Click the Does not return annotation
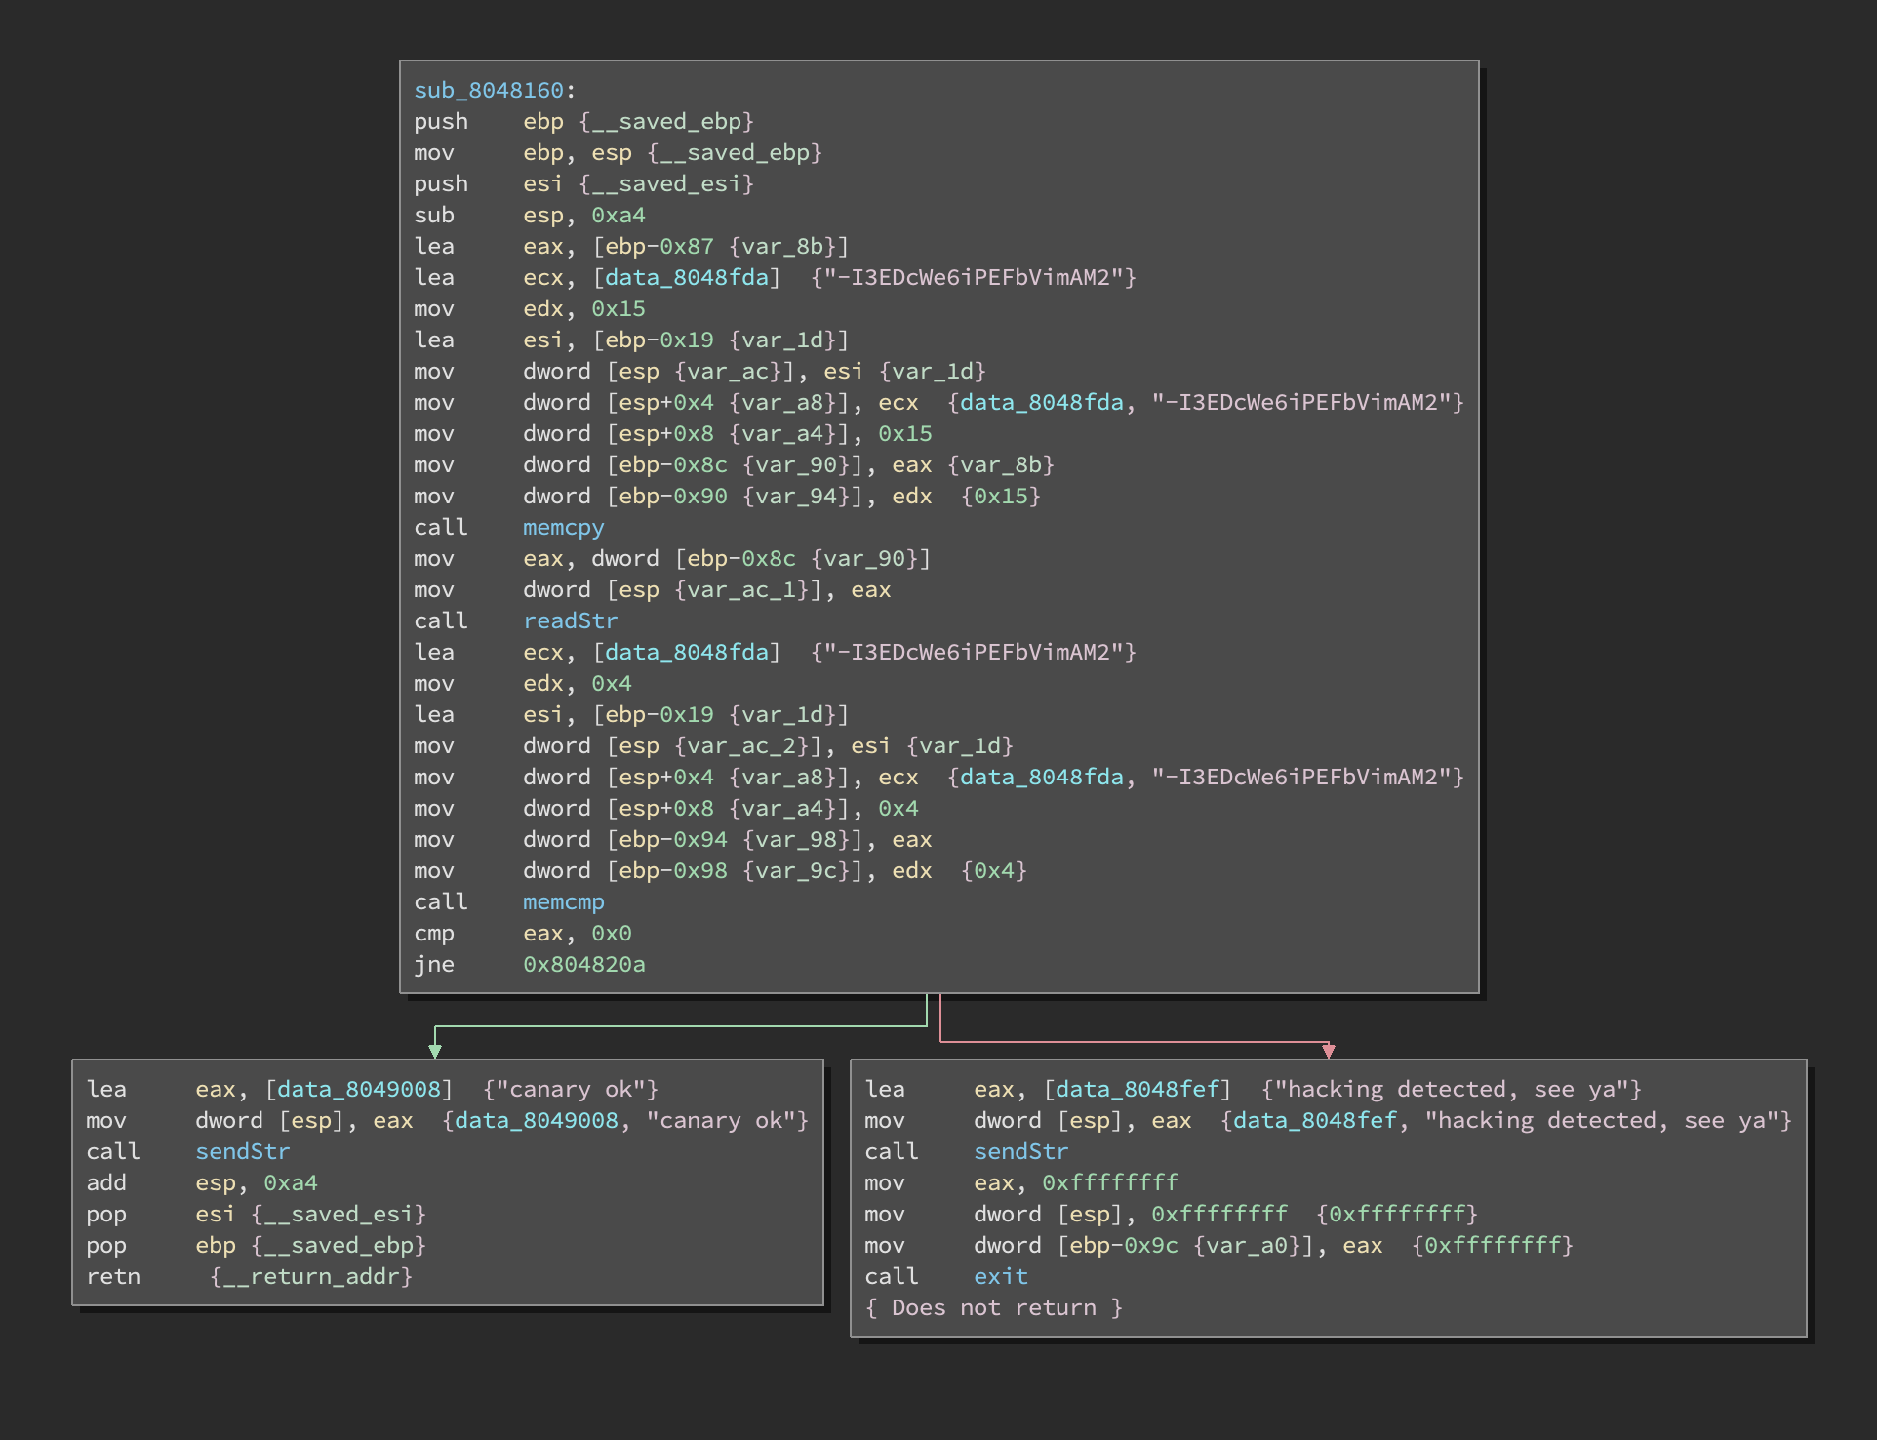 [x=993, y=1308]
